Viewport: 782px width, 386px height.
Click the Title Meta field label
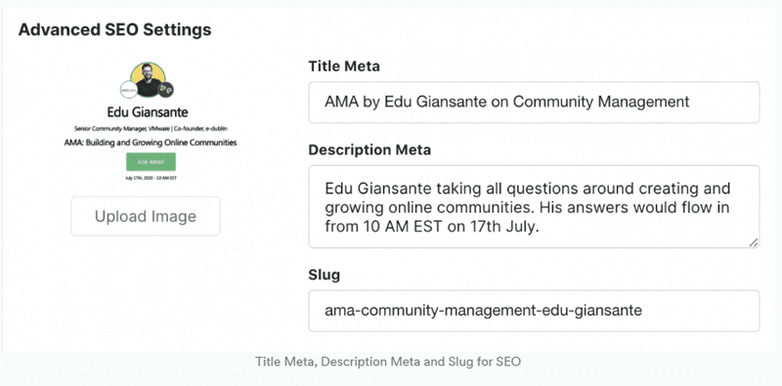click(344, 65)
